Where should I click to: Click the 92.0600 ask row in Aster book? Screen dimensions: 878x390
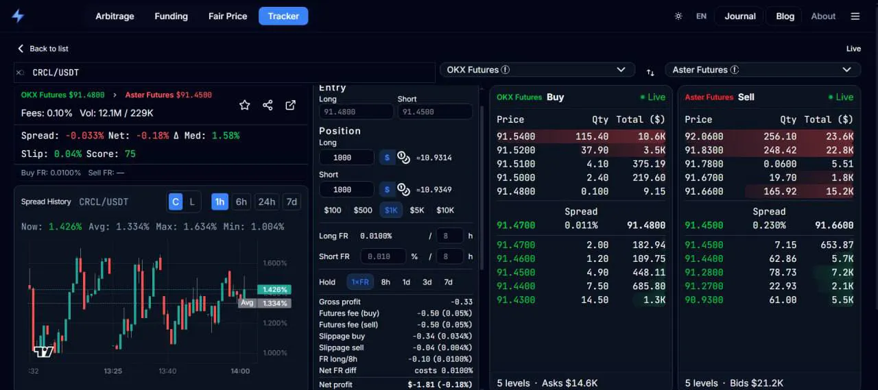coord(769,136)
